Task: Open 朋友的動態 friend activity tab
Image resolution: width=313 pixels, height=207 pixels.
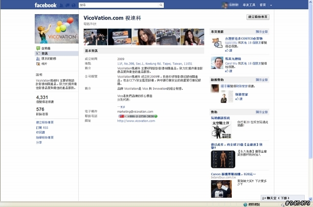Action: (49, 59)
